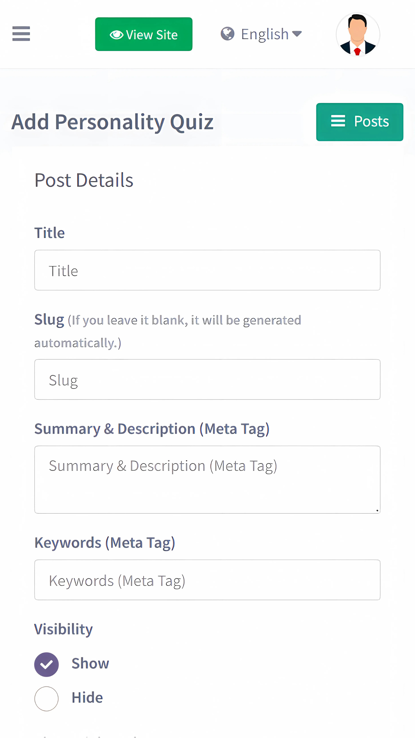Click the Add Personality Quiz heading
This screenshot has width=415, height=738.
click(x=112, y=122)
